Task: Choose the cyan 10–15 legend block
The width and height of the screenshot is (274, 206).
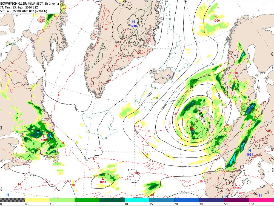Action: coord(137,200)
